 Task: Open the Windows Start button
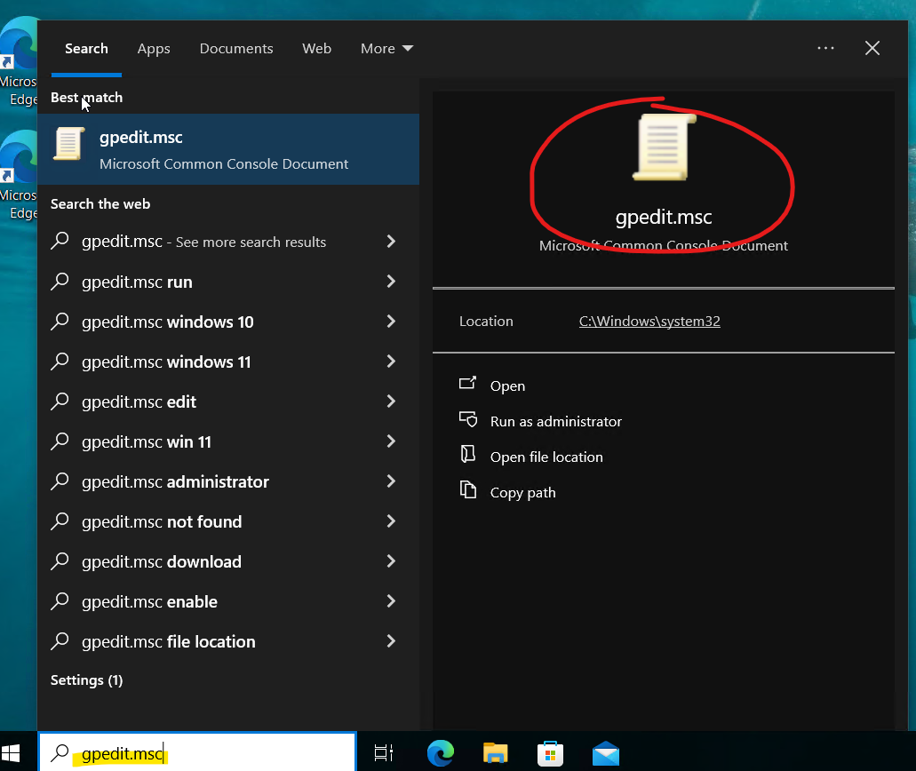click(11, 753)
